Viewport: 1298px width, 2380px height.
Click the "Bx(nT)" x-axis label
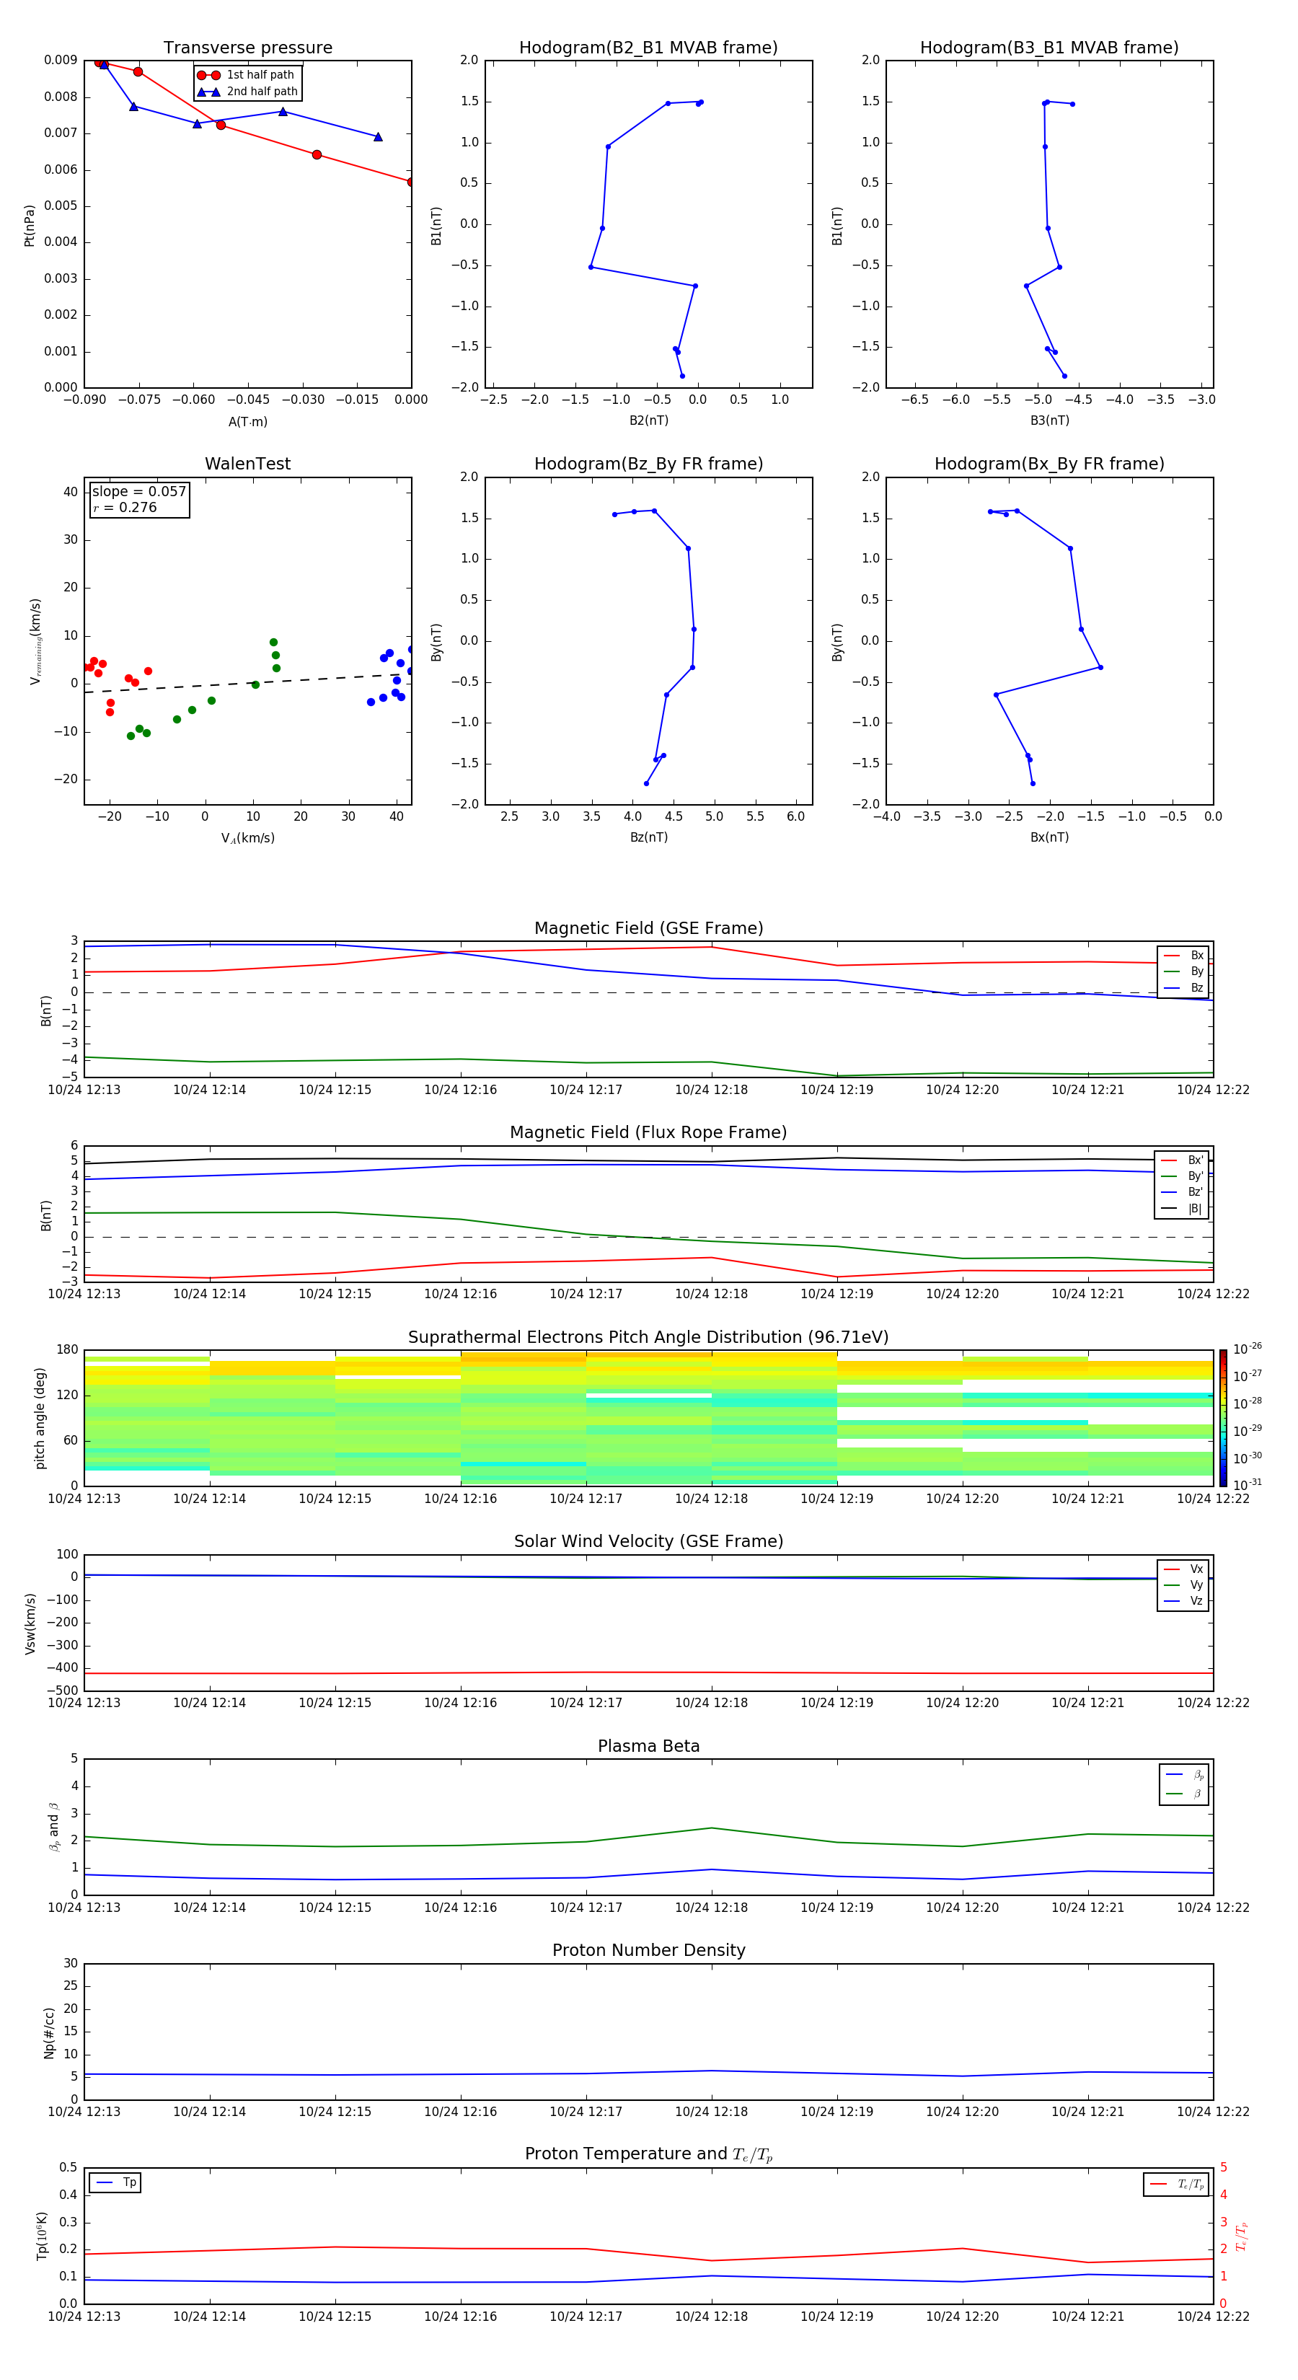(x=1049, y=837)
